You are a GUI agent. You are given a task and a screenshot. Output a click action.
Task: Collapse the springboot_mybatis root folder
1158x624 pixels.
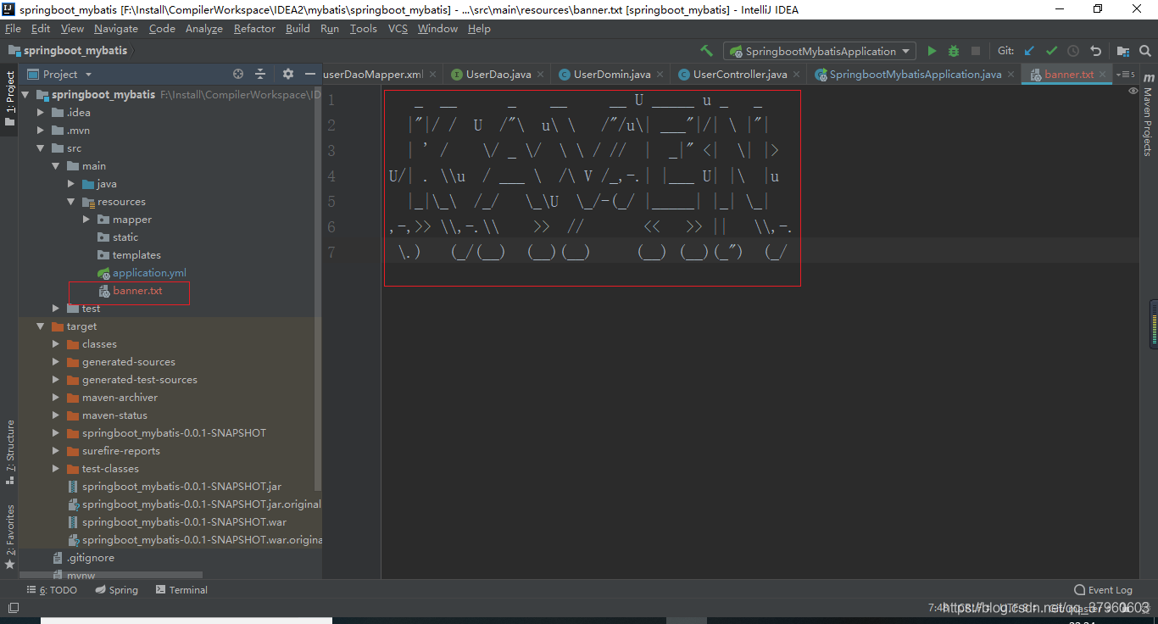pyautogui.click(x=25, y=95)
